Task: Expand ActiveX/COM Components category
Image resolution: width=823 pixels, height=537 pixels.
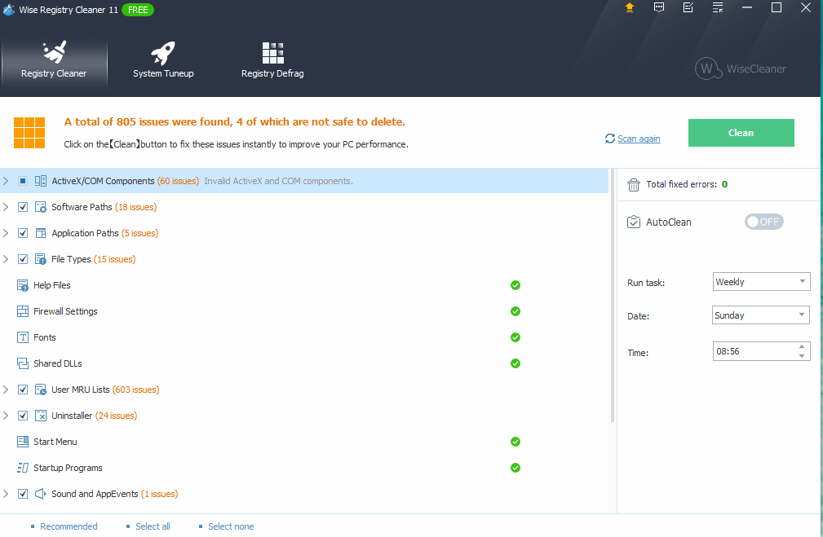Action: (x=6, y=181)
